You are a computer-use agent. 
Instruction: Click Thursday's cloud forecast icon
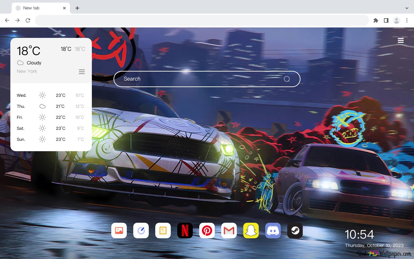(x=42, y=106)
